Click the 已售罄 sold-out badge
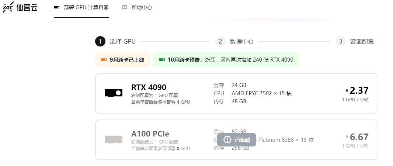This screenshot has width=393, height=166. coord(237,140)
